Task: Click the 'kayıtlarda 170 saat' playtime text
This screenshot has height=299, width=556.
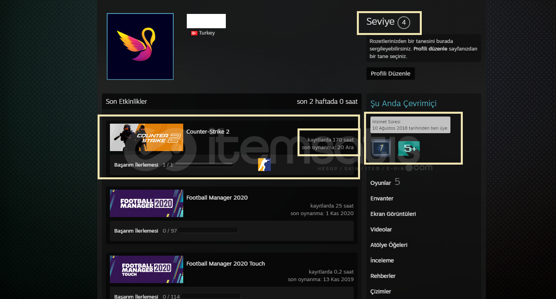Action: [331, 140]
